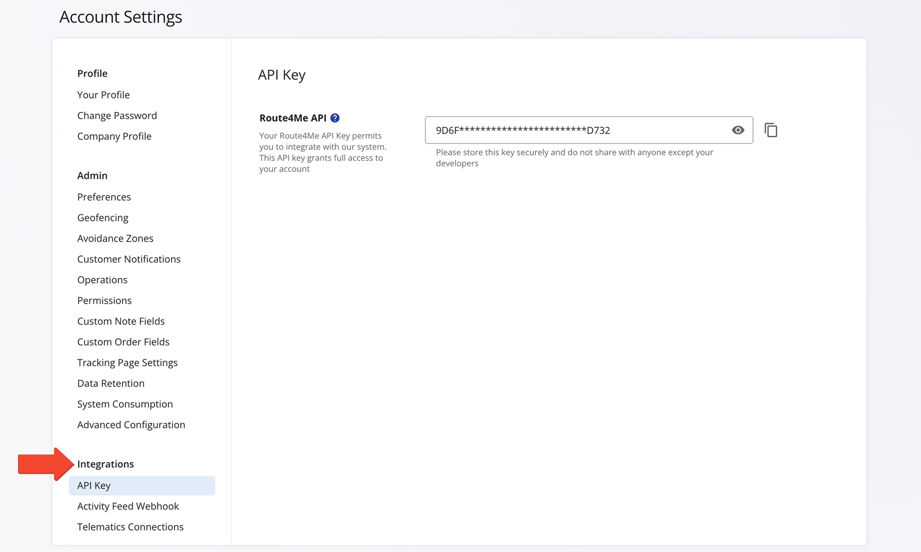The image size is (921, 552).
Task: Open System Consumption page
Action: (x=125, y=404)
